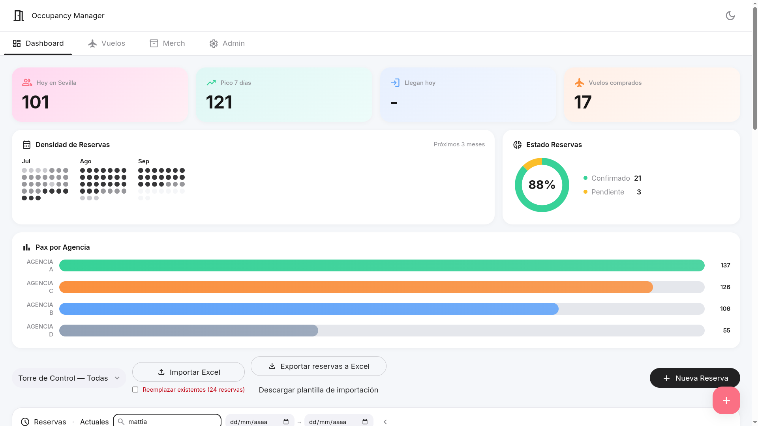Switch to the Vuelos tab
Image resolution: width=758 pixels, height=426 pixels.
tap(107, 43)
